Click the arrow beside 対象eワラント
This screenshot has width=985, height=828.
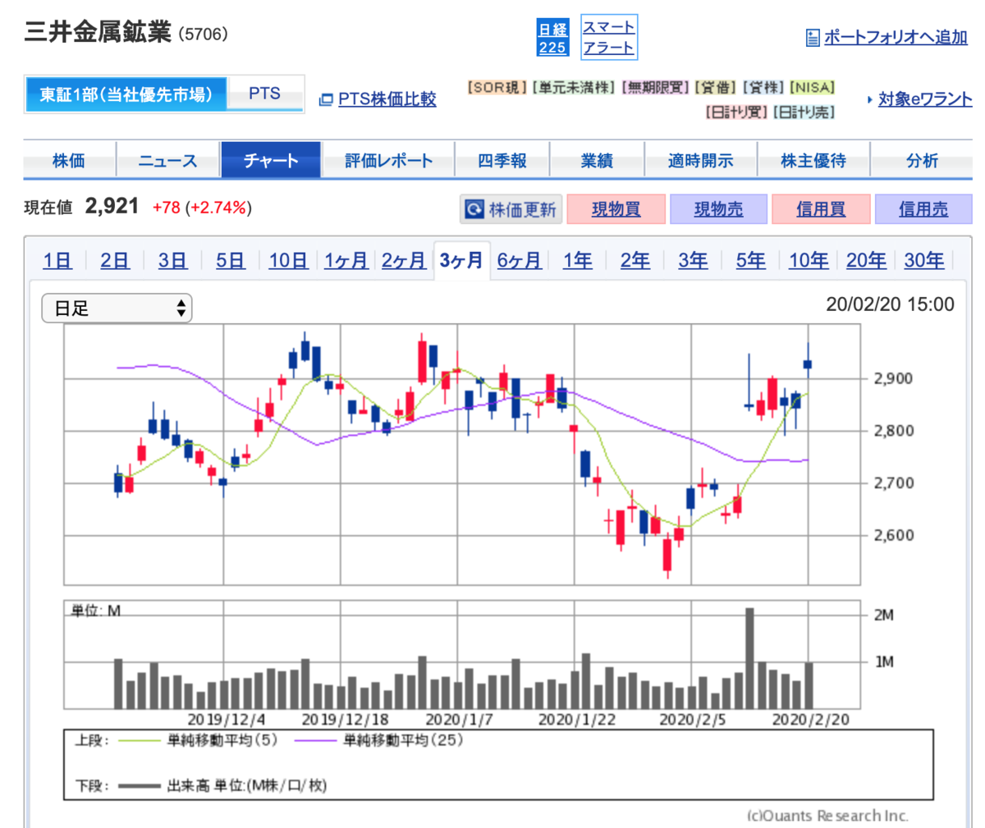click(869, 99)
